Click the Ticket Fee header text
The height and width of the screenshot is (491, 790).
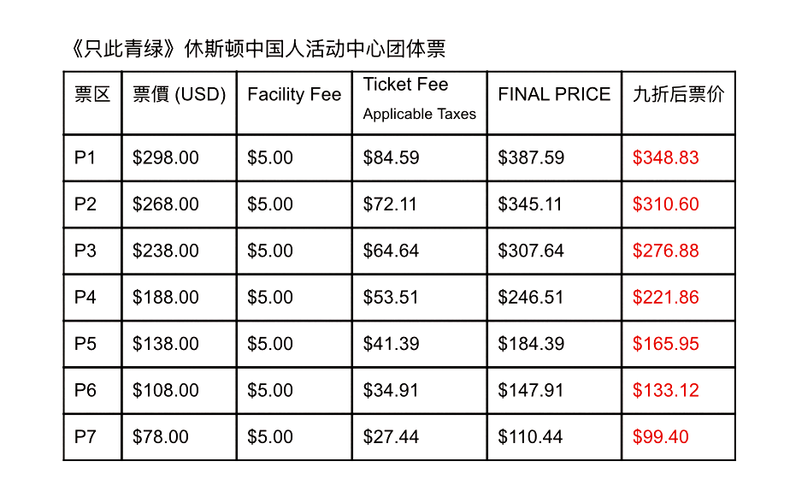point(405,84)
